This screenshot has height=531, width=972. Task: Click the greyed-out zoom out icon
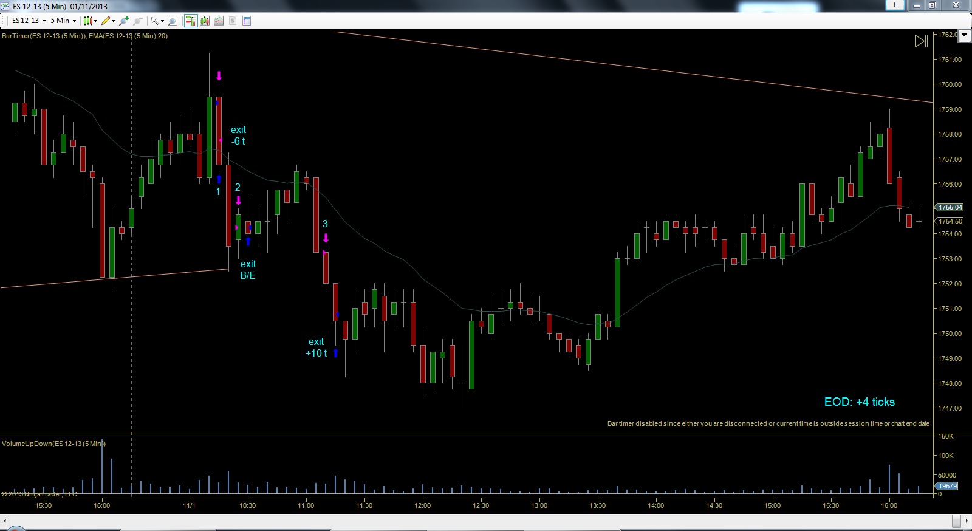tap(138, 21)
